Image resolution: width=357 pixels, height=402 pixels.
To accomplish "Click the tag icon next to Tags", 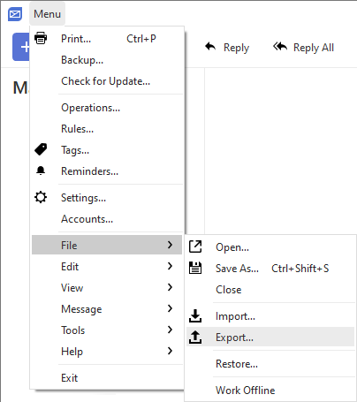I will (x=41, y=149).
